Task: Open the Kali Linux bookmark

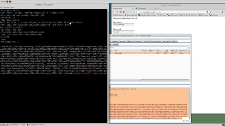Action: [x=162, y=15]
